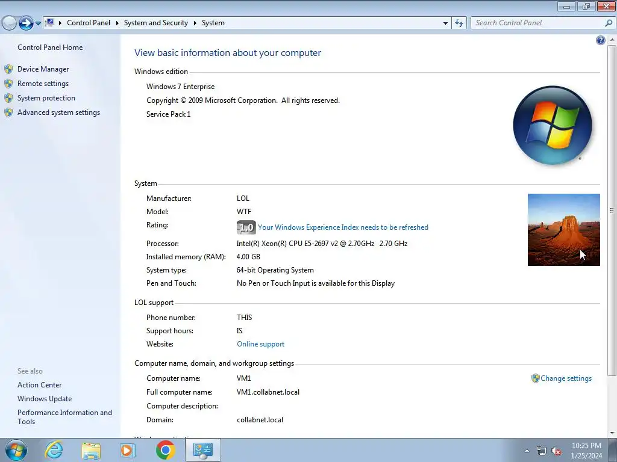This screenshot has height=462, width=617.
Task: Launch Google Chrome from taskbar
Action: click(165, 450)
